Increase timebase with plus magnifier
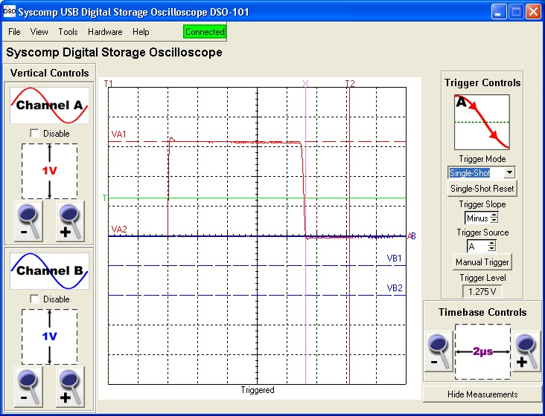This screenshot has width=545, height=416. 526,351
